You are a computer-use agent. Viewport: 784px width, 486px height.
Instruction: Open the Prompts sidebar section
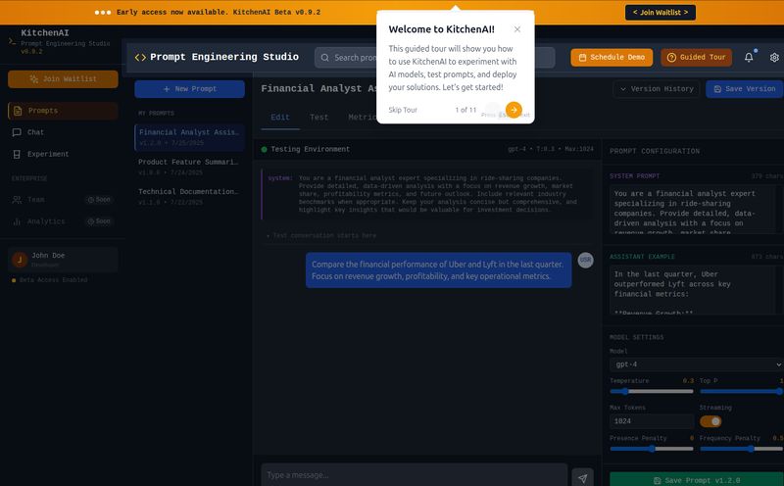click(x=63, y=111)
